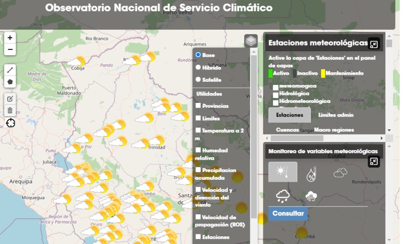This screenshot has width=407, height=244.
Task: Click the Juliaca map label
Action: (49, 162)
